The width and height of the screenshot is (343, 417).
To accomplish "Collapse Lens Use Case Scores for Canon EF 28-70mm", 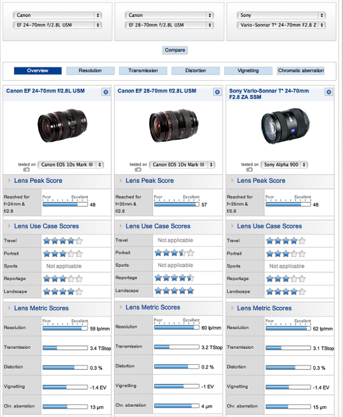I will [x=121, y=226].
